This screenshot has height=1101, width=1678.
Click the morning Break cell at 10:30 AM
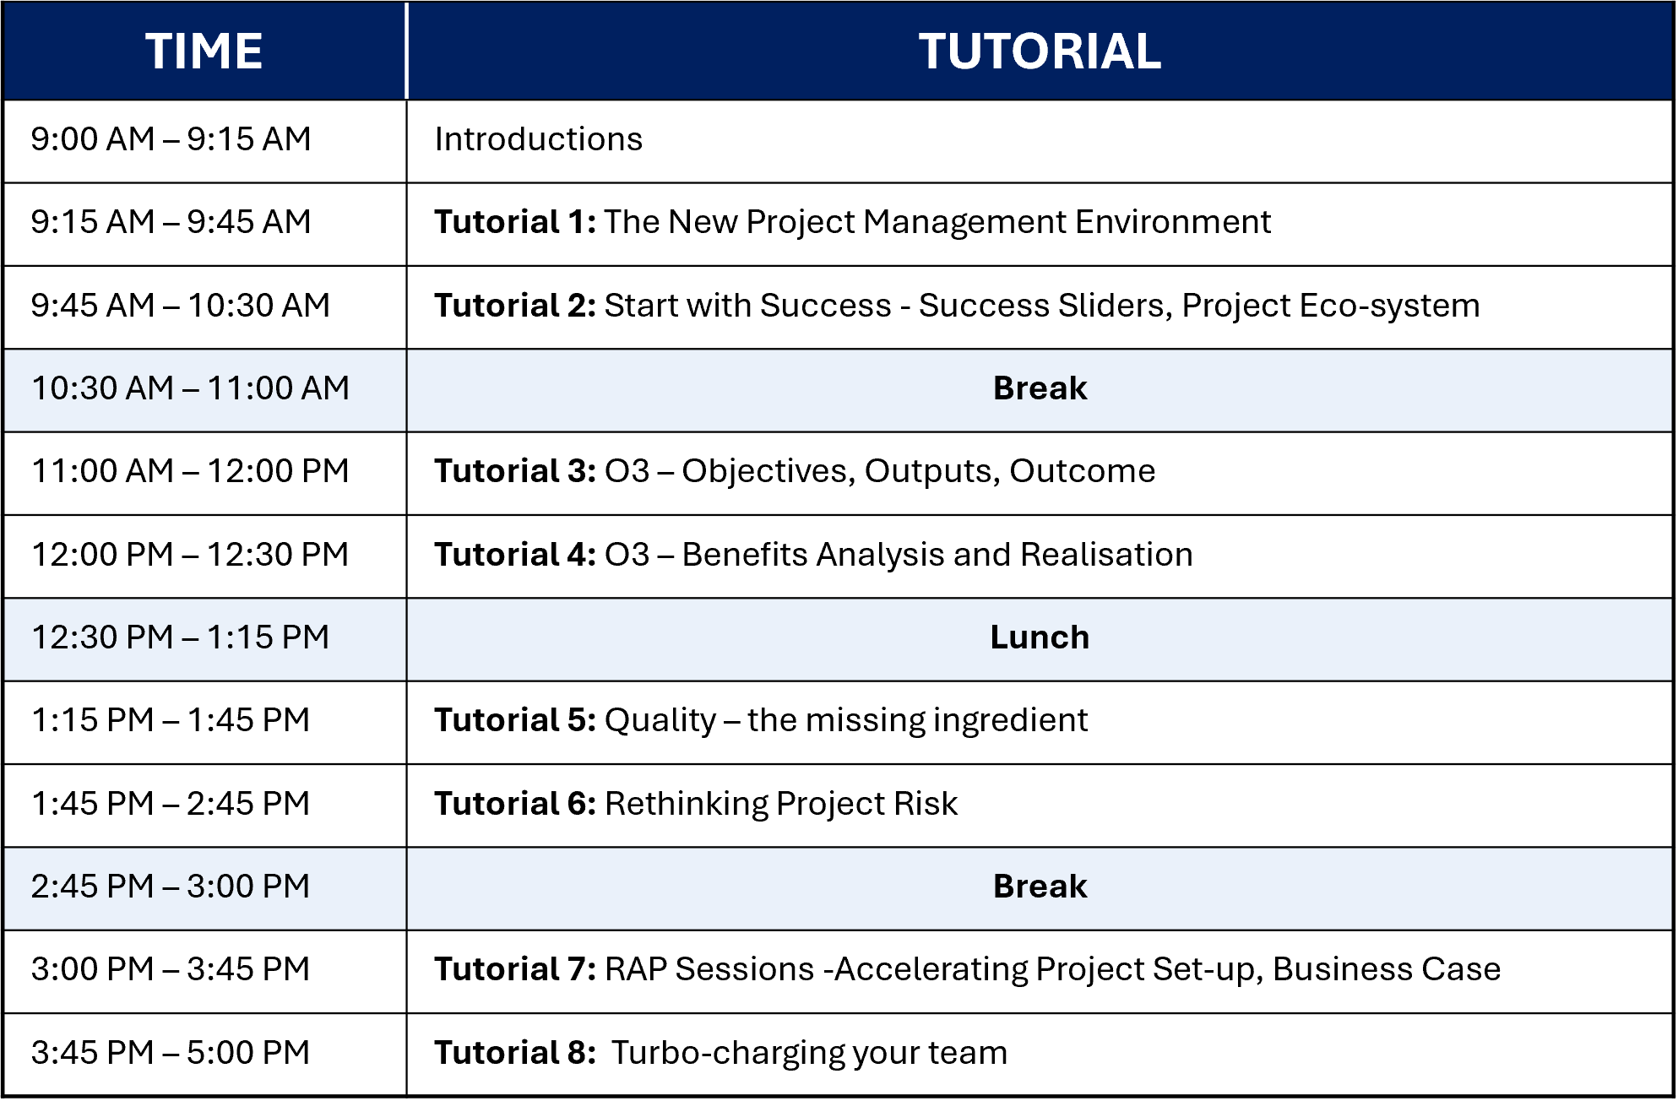click(x=1040, y=390)
